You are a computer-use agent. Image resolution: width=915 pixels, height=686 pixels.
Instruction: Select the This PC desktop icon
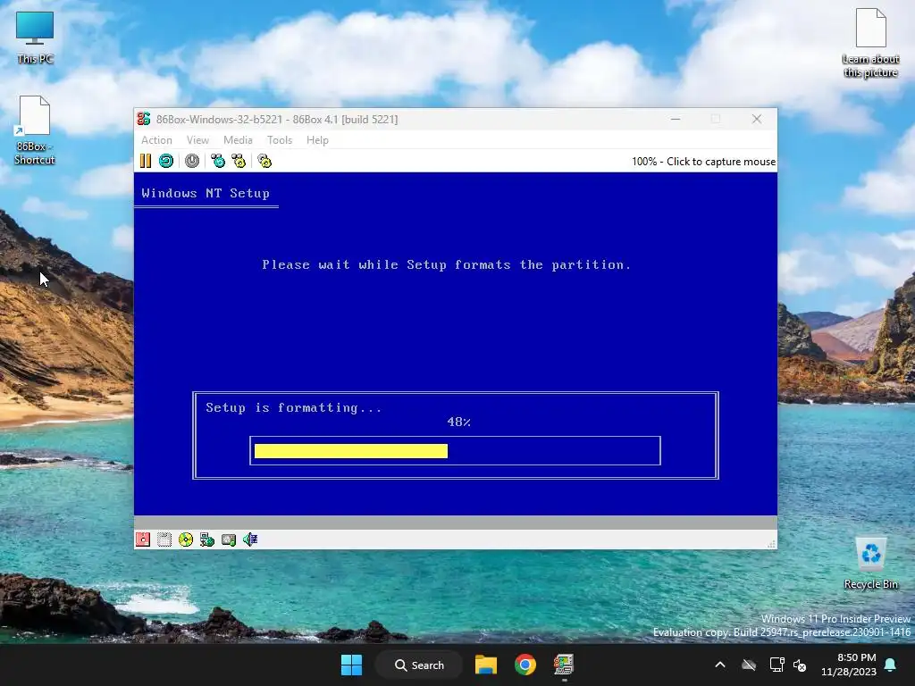coord(35,38)
